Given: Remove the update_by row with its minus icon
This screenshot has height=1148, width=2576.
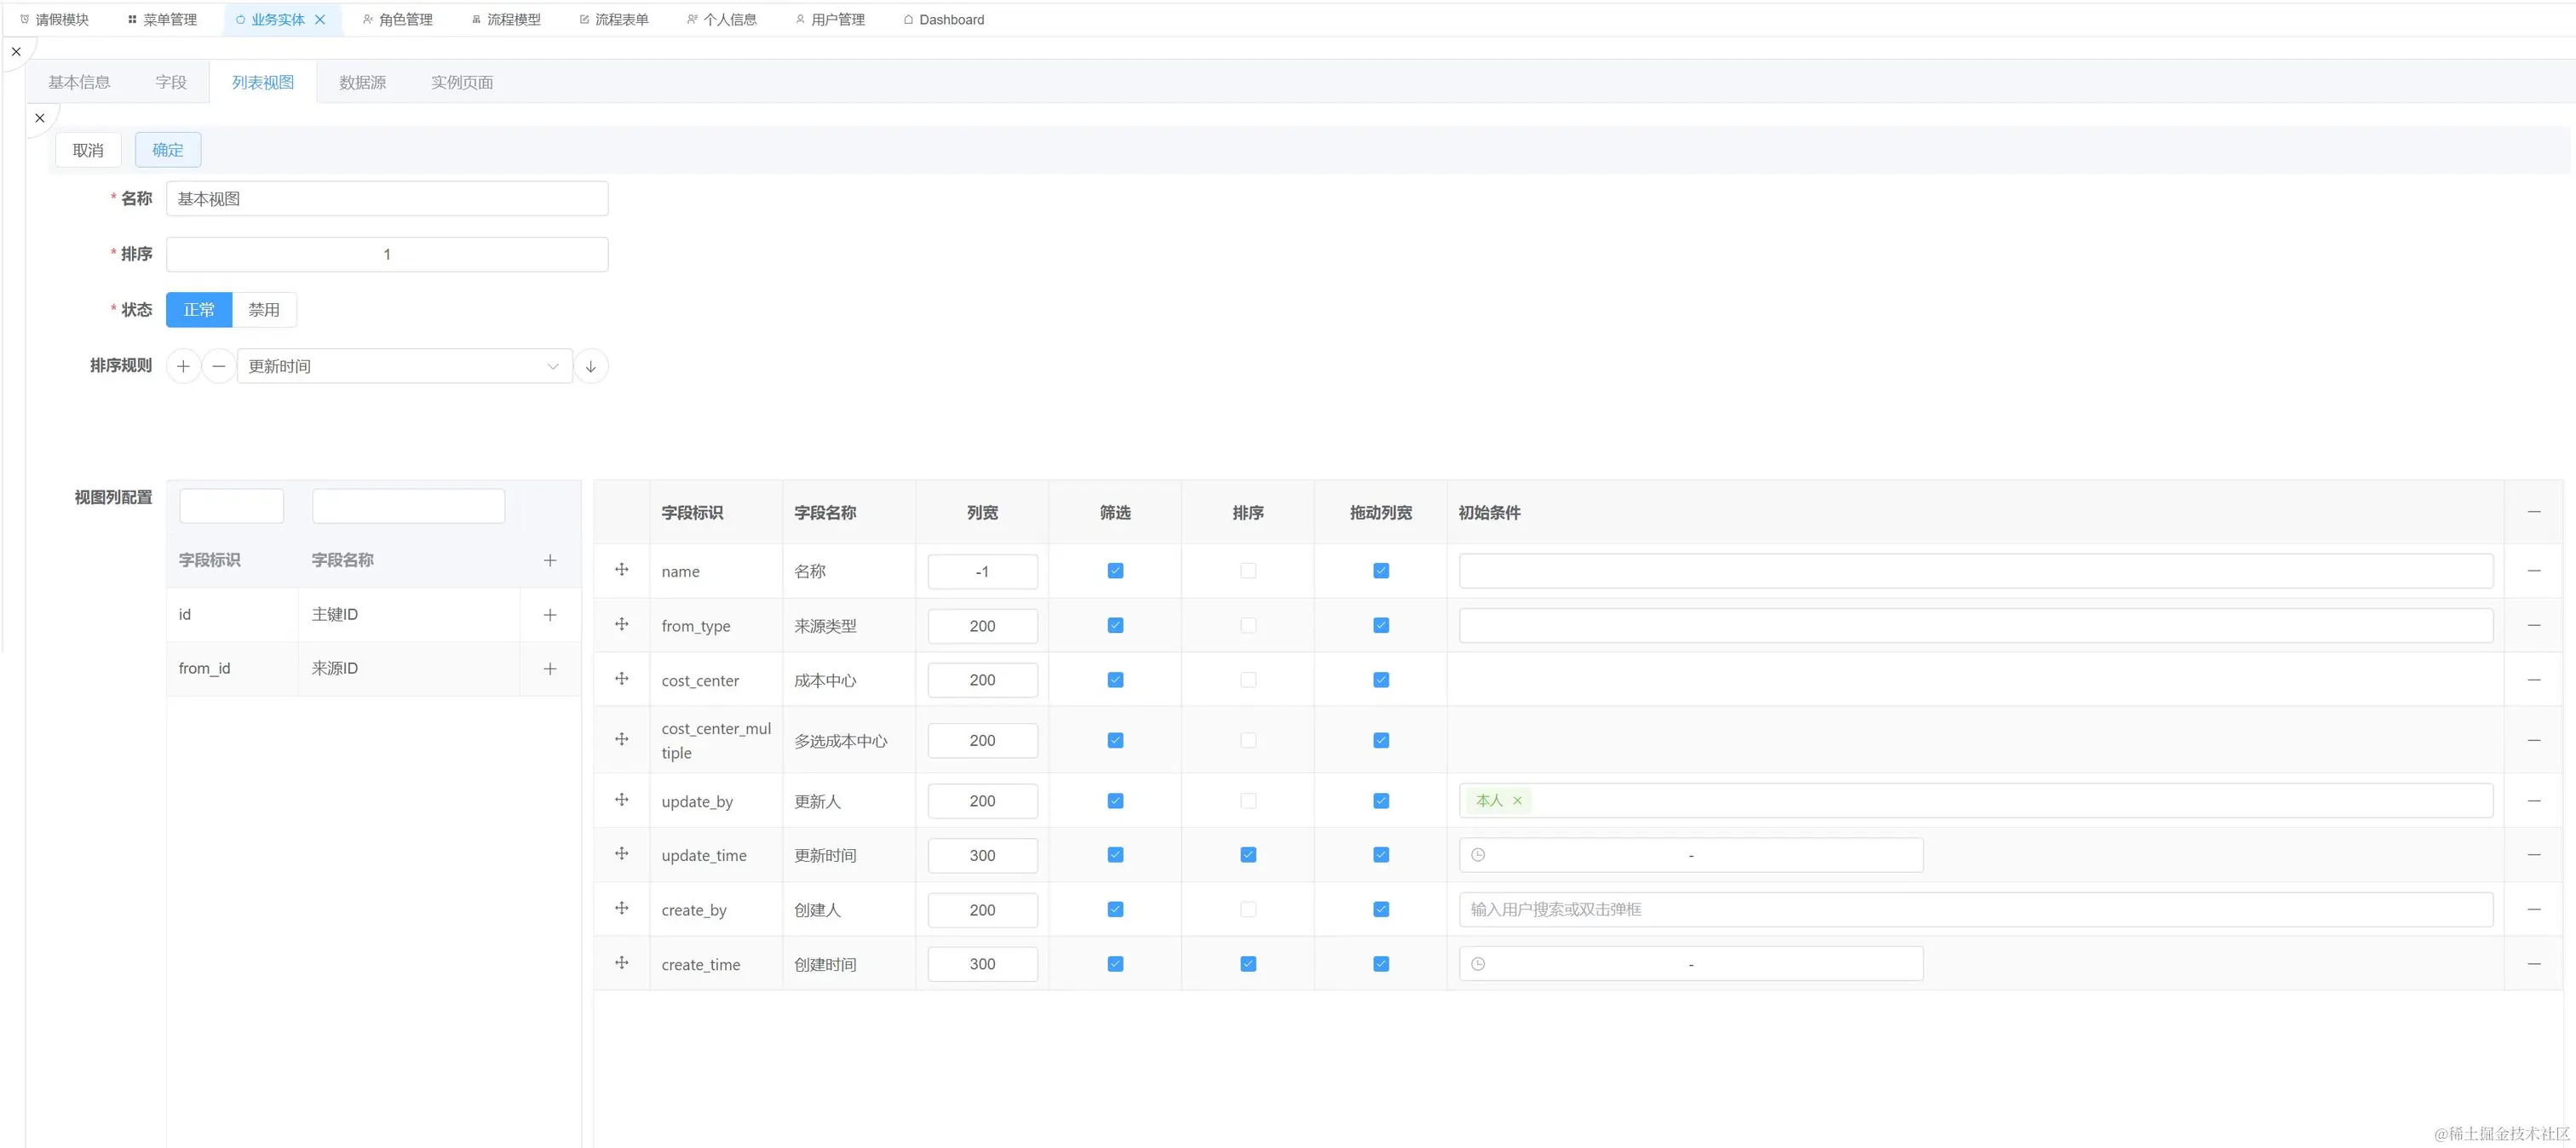Looking at the screenshot, I should [x=2533, y=801].
